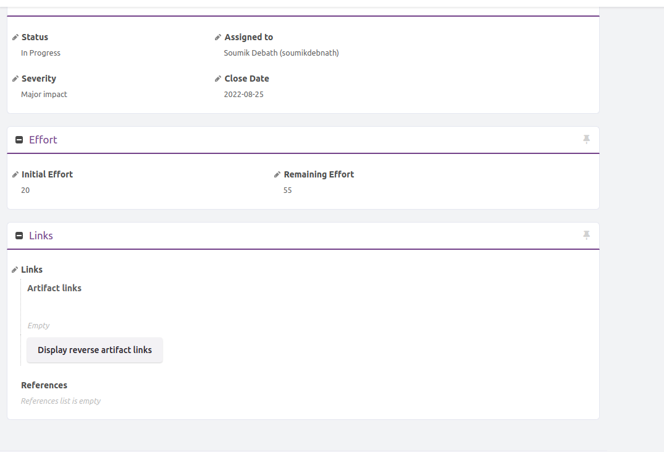
Task: Click the Remaining Effort value 55
Action: [x=288, y=190]
